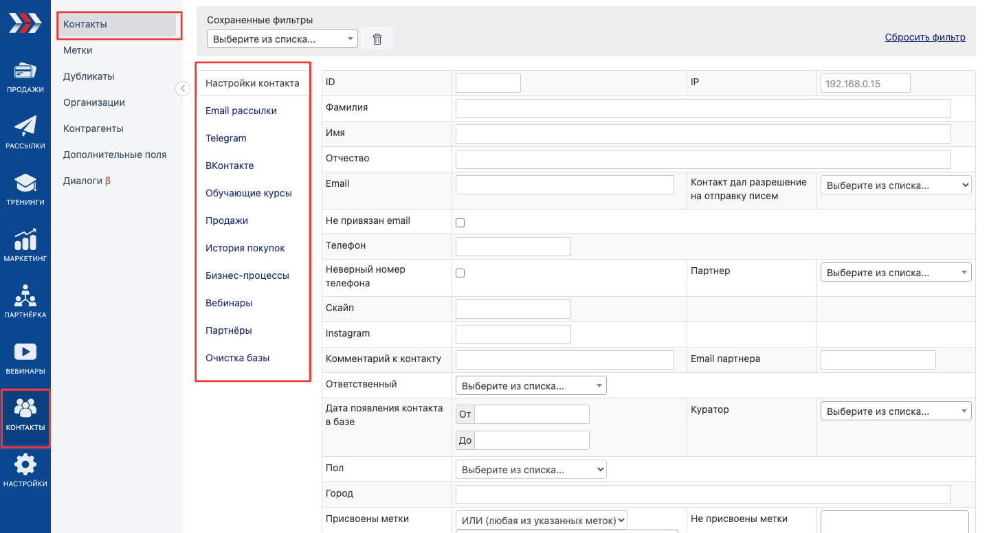Screen dimensions: 989x533
Task: Tick the Не привязан email checkbox
Action: click(x=460, y=223)
